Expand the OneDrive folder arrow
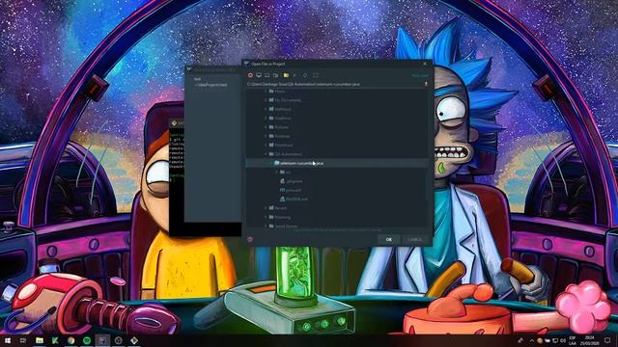The height and width of the screenshot is (347, 618). click(x=266, y=118)
